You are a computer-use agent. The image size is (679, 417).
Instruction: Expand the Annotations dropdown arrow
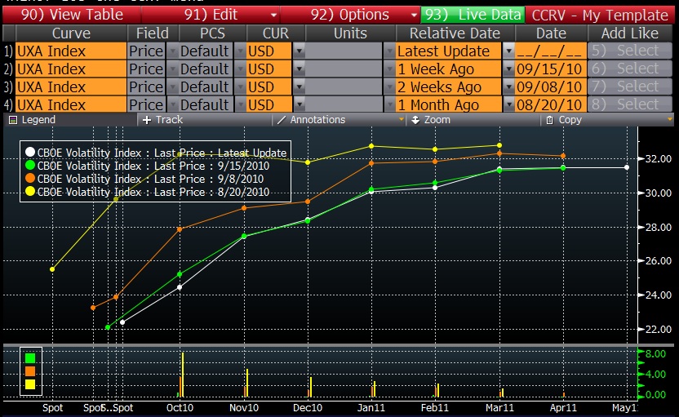402,119
